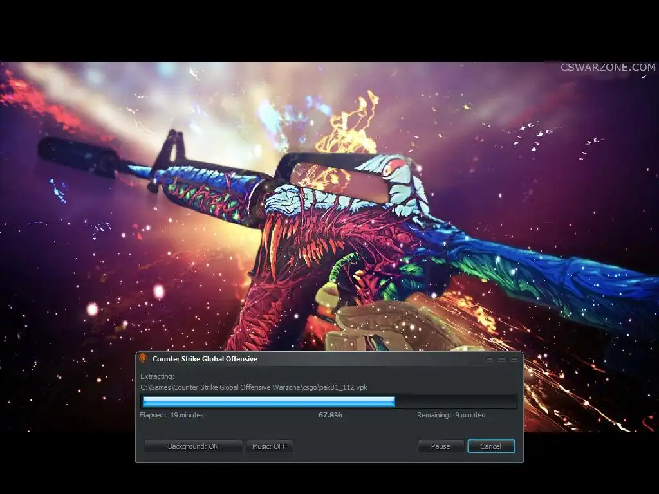
Task: Click the Counter Strike Global Offensive title
Action: [205, 359]
